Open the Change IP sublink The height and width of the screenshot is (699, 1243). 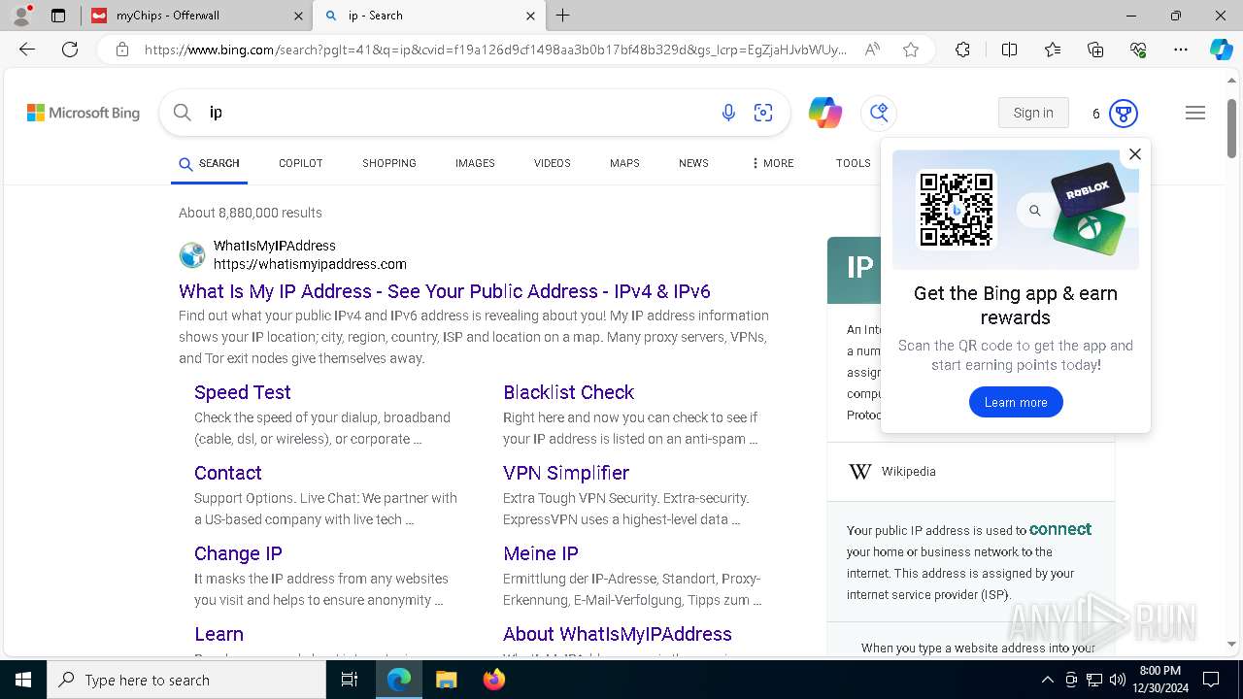[x=238, y=553]
